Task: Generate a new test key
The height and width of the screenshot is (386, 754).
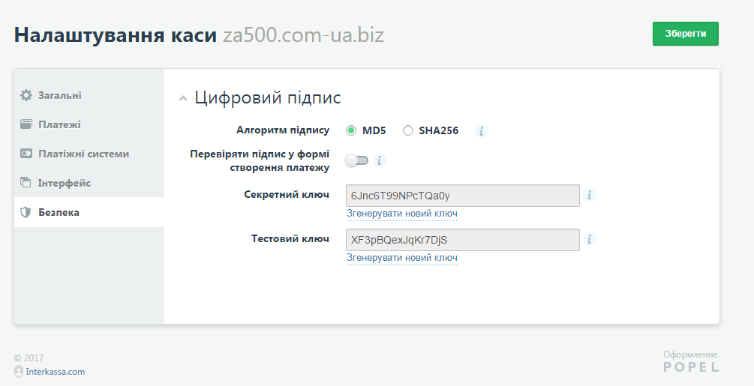Action: click(x=401, y=258)
